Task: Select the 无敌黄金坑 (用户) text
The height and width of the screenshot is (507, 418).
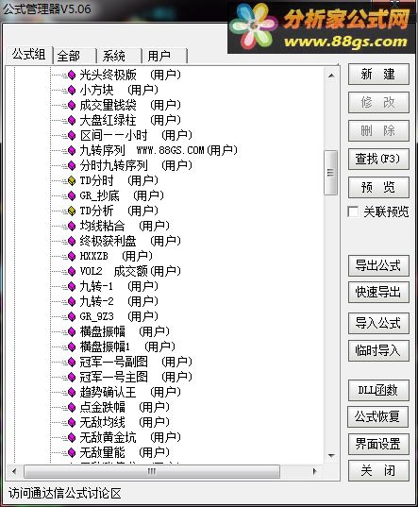Action: (130, 437)
